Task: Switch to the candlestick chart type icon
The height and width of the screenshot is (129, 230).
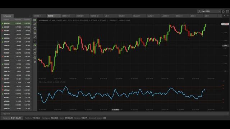Action: coord(35,45)
